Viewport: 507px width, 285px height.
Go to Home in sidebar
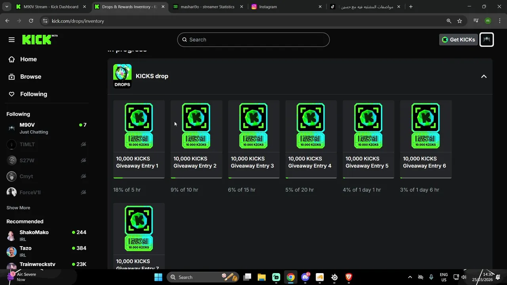coord(23,59)
